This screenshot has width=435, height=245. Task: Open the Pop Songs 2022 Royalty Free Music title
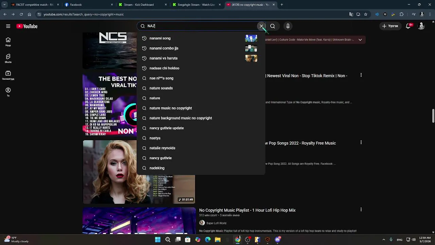[300, 143]
